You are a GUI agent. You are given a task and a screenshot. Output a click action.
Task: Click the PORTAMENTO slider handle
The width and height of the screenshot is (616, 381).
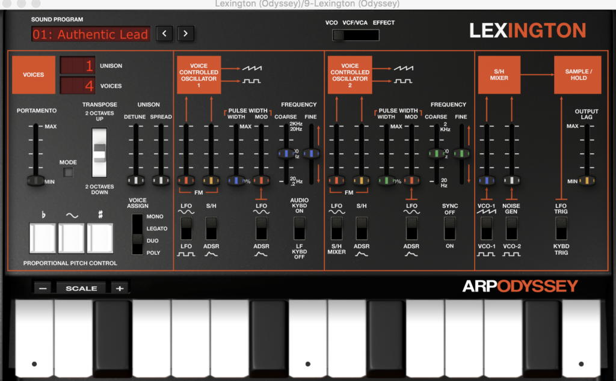pyautogui.click(x=36, y=180)
